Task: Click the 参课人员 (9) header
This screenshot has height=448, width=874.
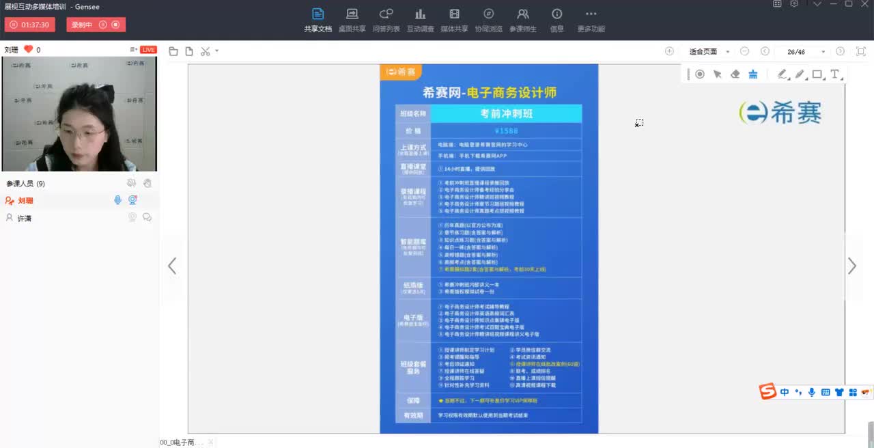Action: coord(26,184)
